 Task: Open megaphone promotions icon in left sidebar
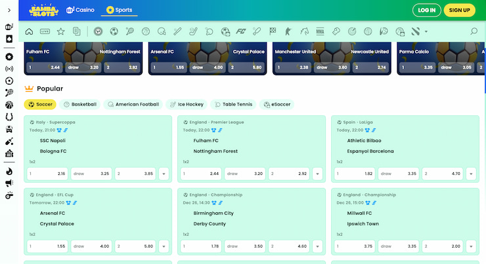point(9,183)
